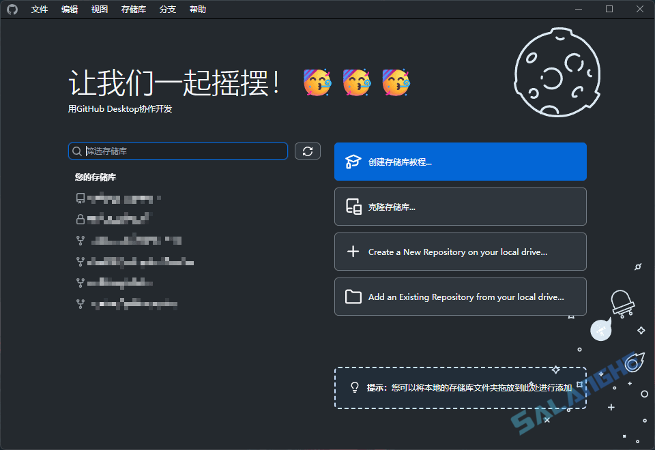Click the magnifying glass in the filter box
Screen dimensions: 655x450
coord(77,151)
